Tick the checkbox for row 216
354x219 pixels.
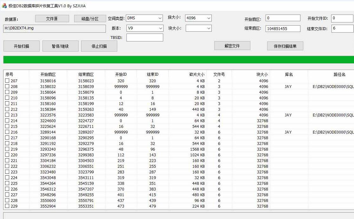point(7,132)
